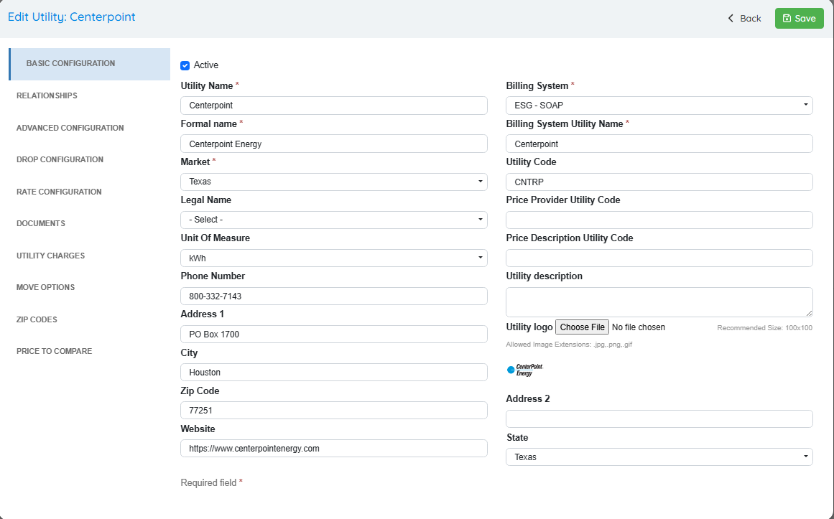
Task: Click the Recommended Size: 100x100 note
Action: [x=764, y=327]
